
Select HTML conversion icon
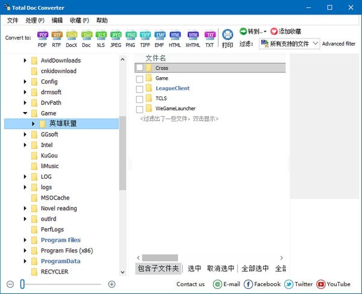[175, 36]
